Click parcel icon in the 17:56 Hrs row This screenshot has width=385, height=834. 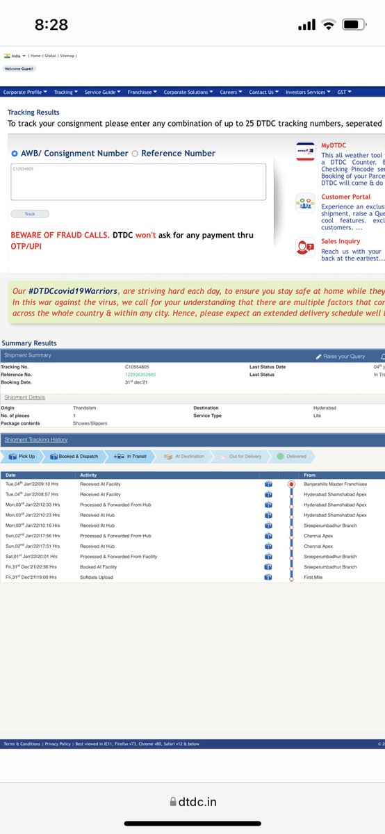(268, 536)
